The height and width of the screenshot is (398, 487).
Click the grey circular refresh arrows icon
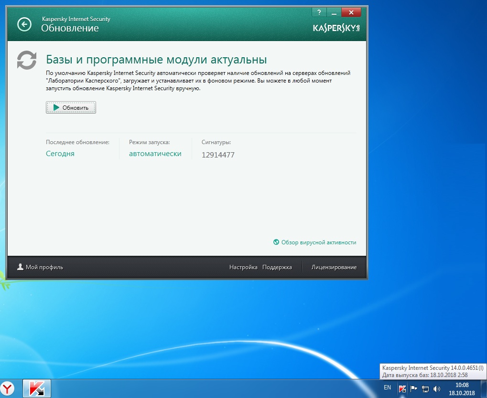27,60
